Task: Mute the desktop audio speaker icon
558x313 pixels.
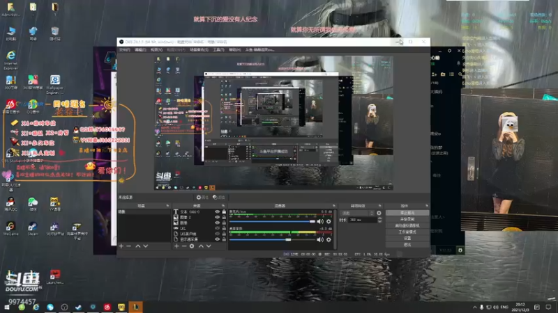Action: pos(320,239)
